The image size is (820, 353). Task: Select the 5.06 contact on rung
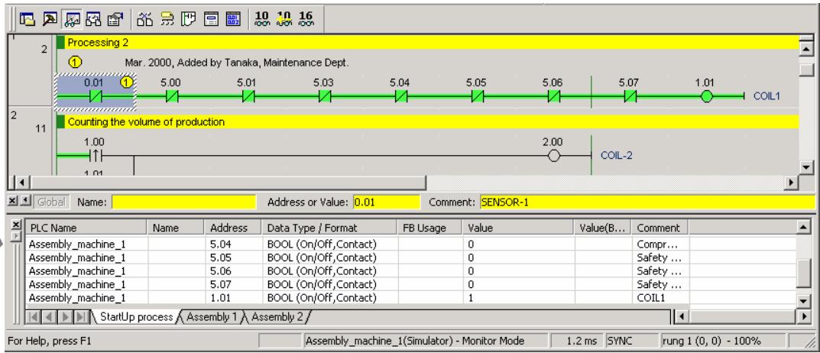pyautogui.click(x=554, y=96)
